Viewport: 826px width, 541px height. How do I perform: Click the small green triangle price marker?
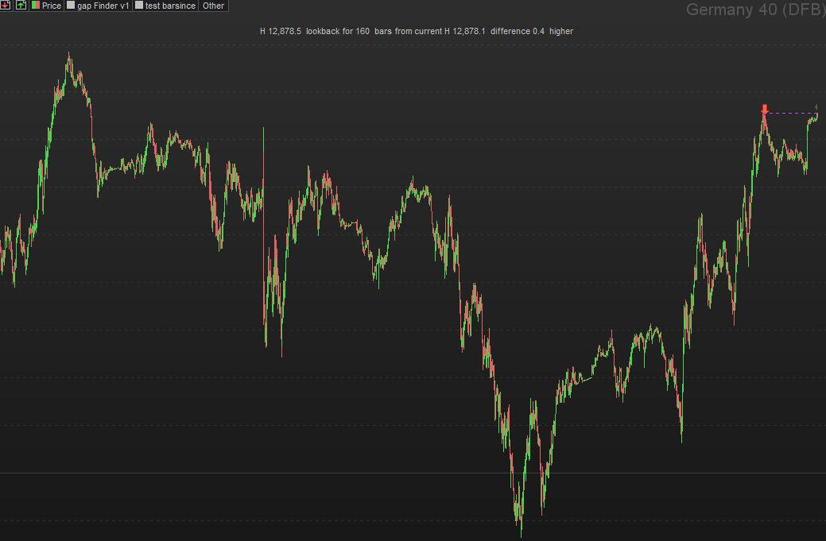tap(816, 106)
